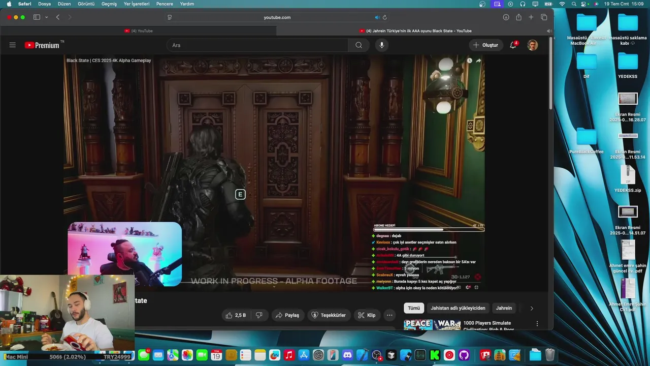Open options for 1000 Players Simulate video
This screenshot has width=650, height=366.
(537, 323)
